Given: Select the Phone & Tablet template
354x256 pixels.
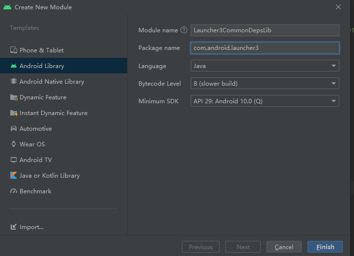Looking at the screenshot, I should [x=64, y=50].
